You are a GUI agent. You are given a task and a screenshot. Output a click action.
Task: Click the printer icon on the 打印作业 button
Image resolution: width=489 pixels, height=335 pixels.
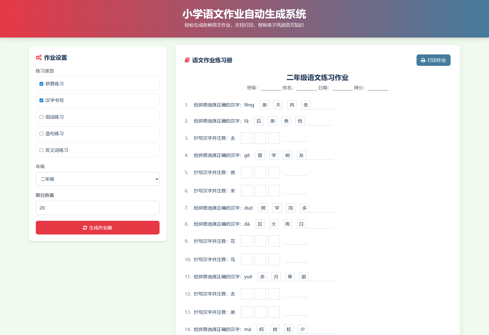(x=423, y=60)
